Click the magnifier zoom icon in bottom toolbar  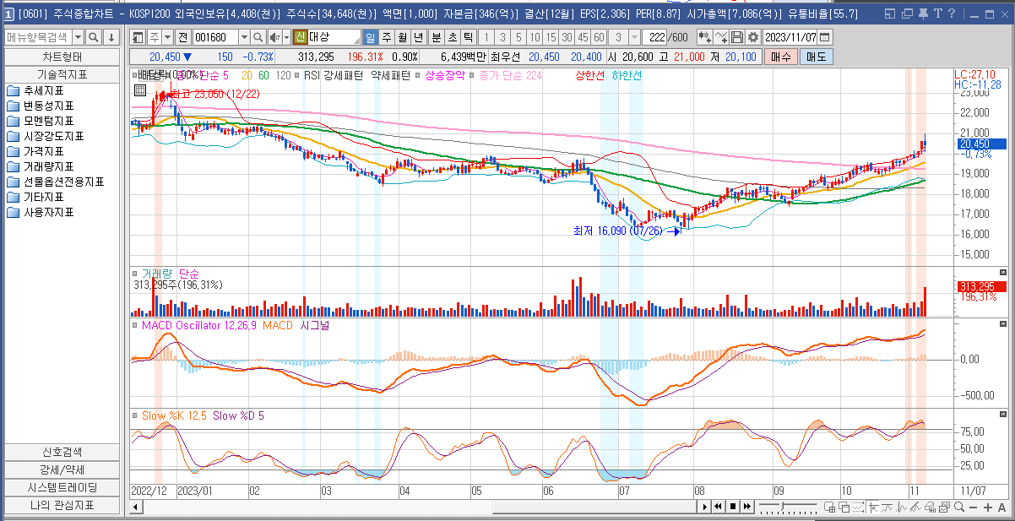(958, 507)
